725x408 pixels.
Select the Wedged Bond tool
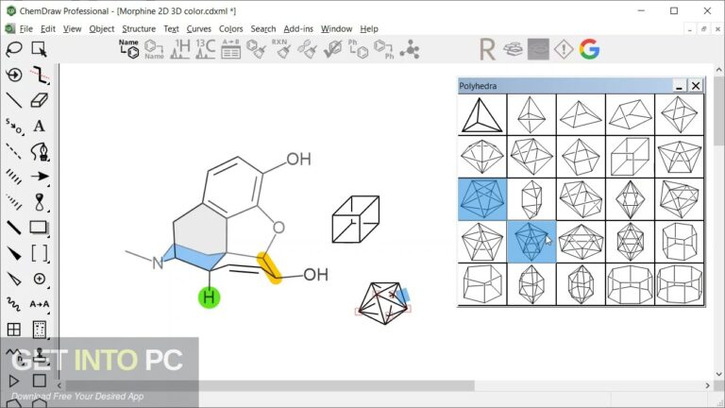[x=14, y=253]
